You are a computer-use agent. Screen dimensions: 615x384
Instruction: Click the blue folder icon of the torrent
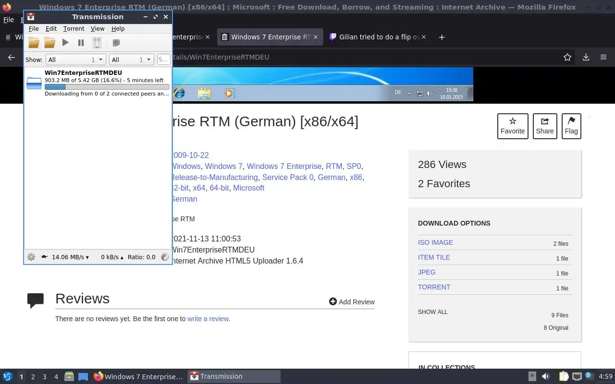tap(34, 83)
